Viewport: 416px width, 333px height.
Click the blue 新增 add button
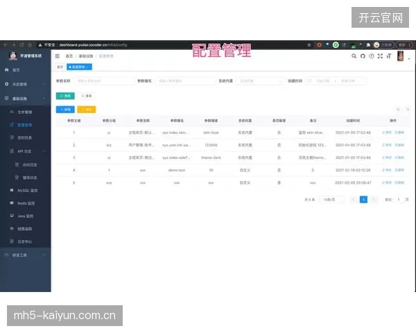pyautogui.click(x=65, y=110)
